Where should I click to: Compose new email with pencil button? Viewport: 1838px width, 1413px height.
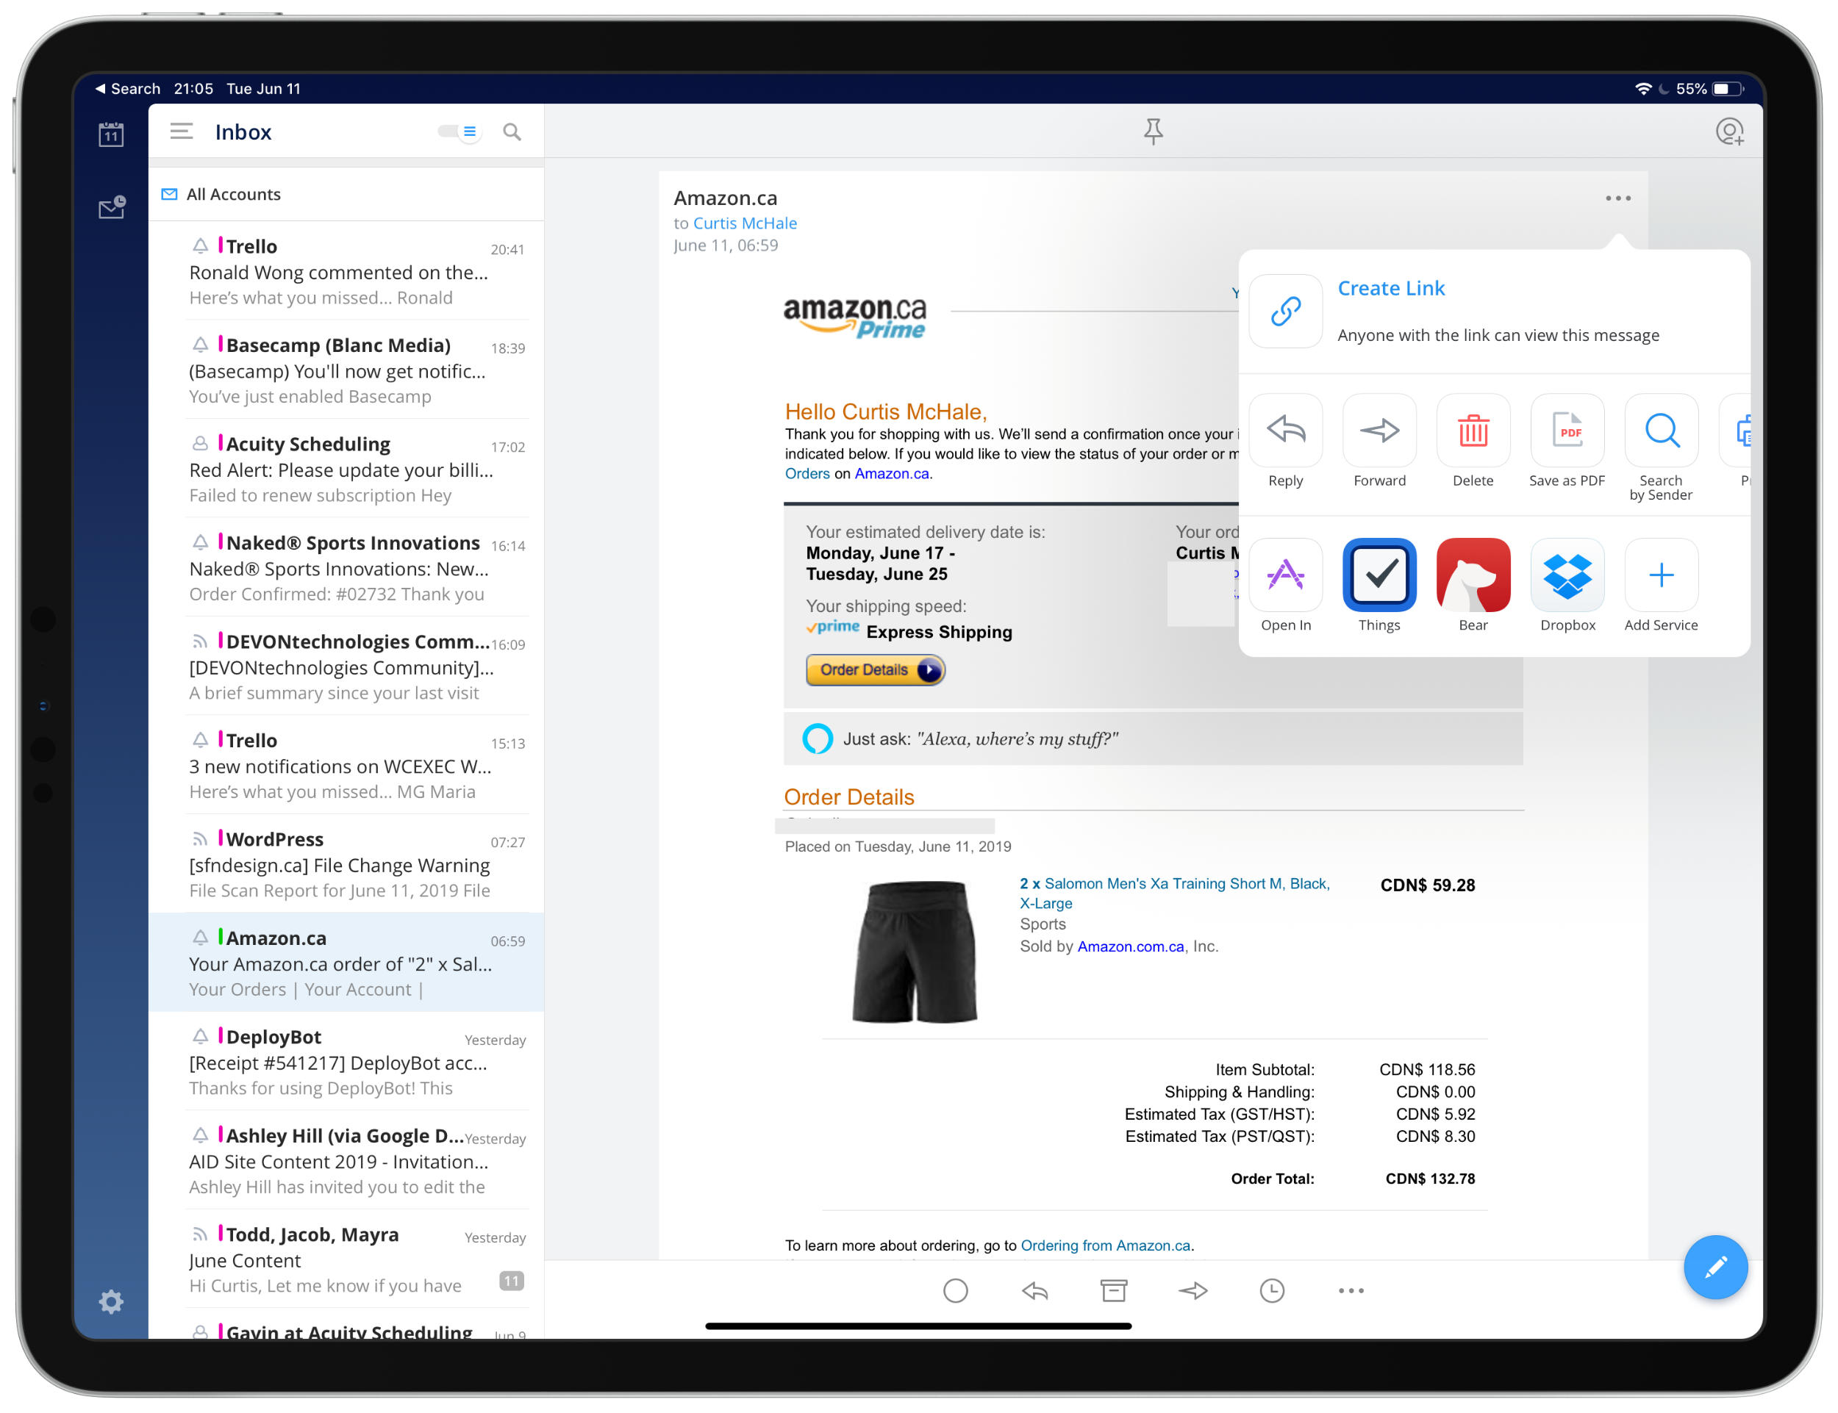click(1714, 1267)
